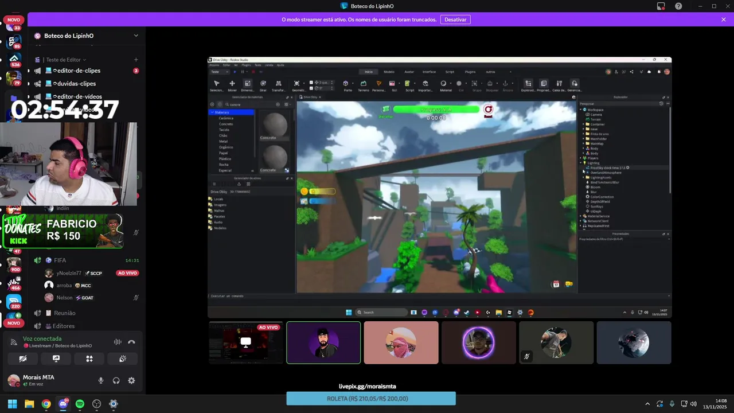Open the Material tool in streamed Roblox Studio
The image size is (734, 413).
pyautogui.click(x=446, y=85)
